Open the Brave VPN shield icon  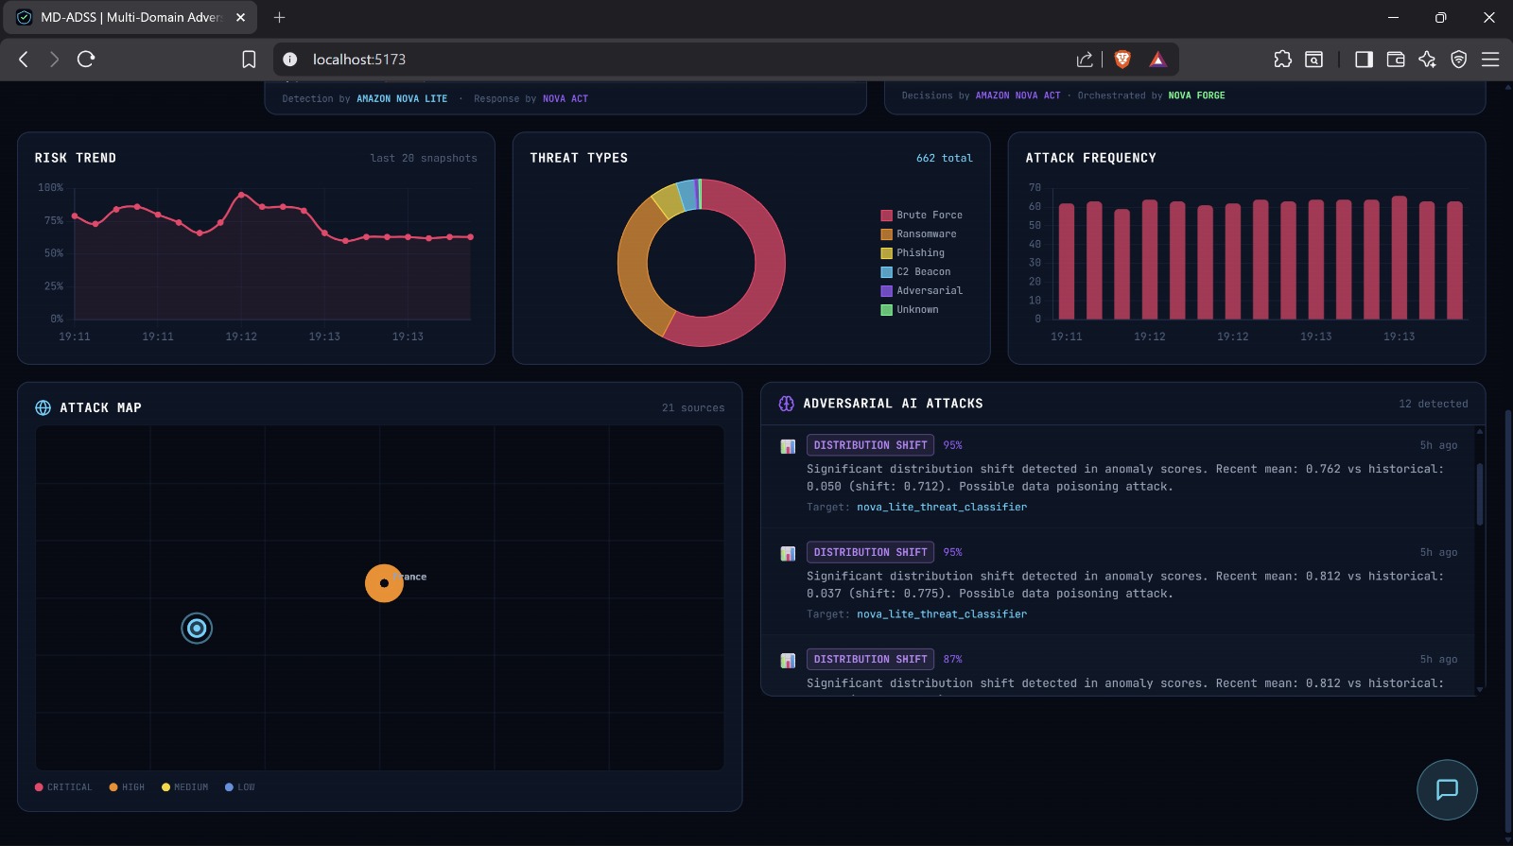(x=1459, y=60)
